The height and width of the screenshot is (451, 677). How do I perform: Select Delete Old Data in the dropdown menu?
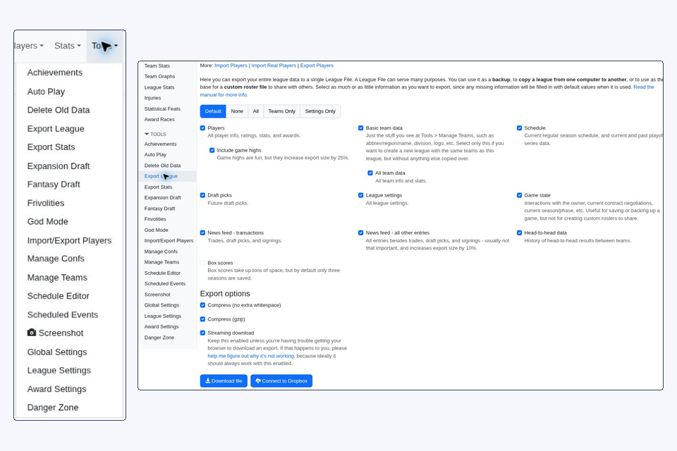(59, 110)
